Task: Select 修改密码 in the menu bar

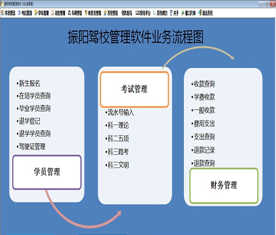Action: 126,13
